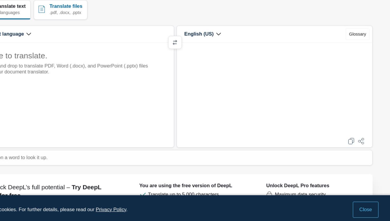Swap source and target languages

[x=175, y=43]
